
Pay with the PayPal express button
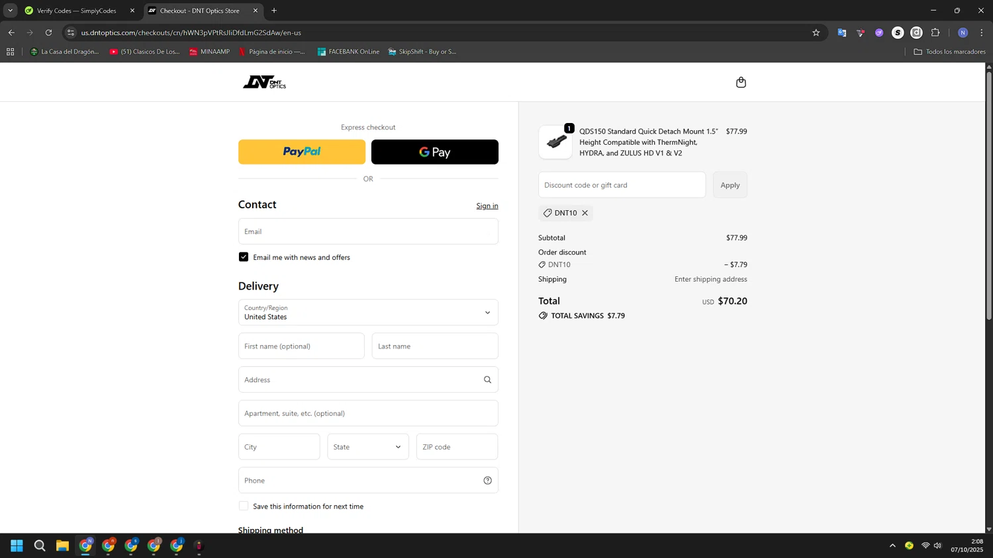[x=302, y=151]
